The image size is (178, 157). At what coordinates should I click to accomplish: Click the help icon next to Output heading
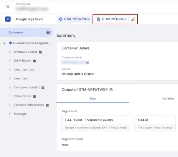(x=111, y=90)
